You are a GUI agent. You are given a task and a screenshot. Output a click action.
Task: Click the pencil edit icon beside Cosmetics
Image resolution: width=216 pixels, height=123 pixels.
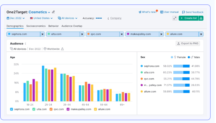[x=53, y=12]
